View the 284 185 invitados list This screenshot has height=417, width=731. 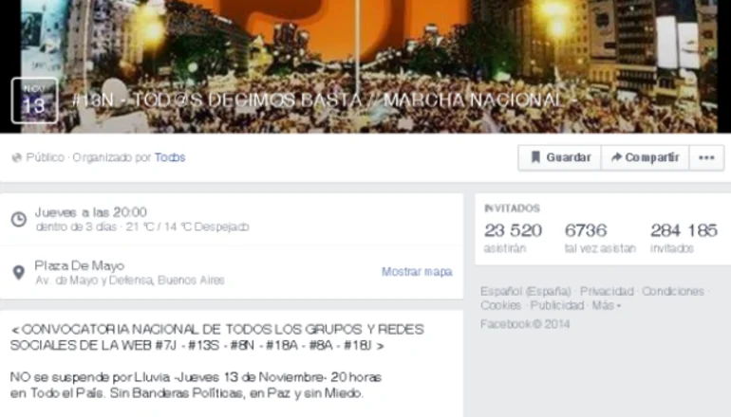(684, 237)
